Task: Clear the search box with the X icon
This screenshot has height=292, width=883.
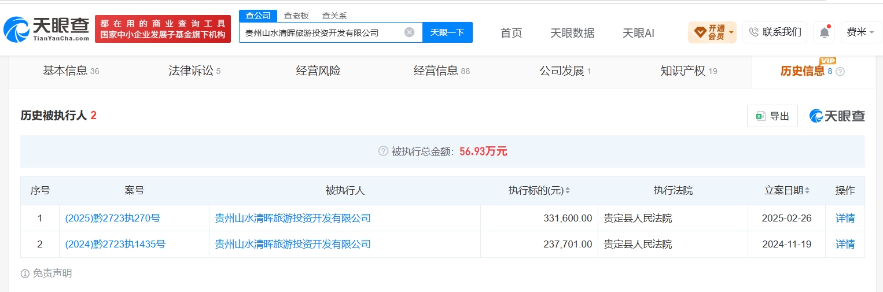Action: pos(409,32)
